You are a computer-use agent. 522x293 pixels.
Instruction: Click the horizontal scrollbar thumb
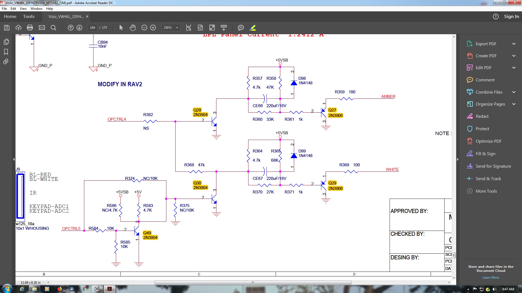(253, 282)
